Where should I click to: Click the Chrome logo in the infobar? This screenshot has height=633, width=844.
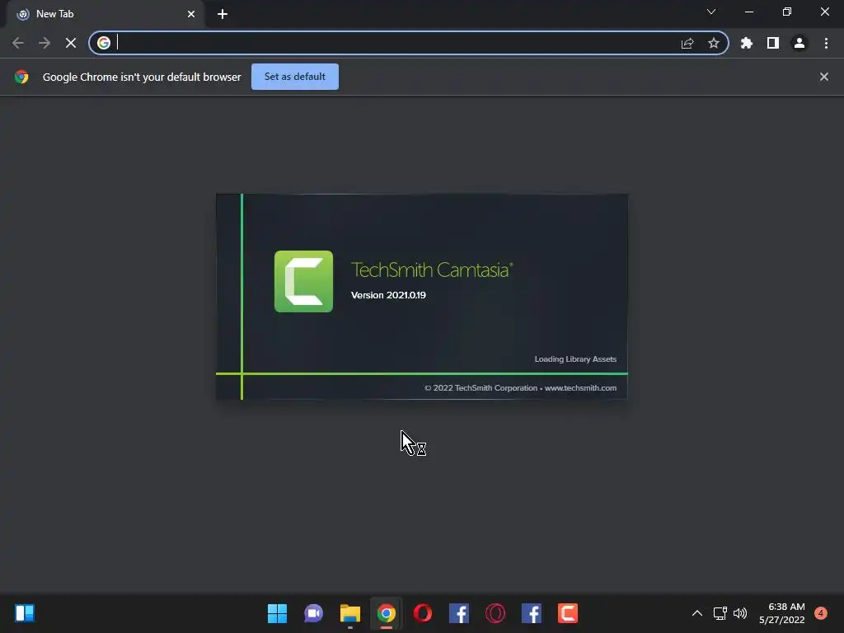click(21, 77)
